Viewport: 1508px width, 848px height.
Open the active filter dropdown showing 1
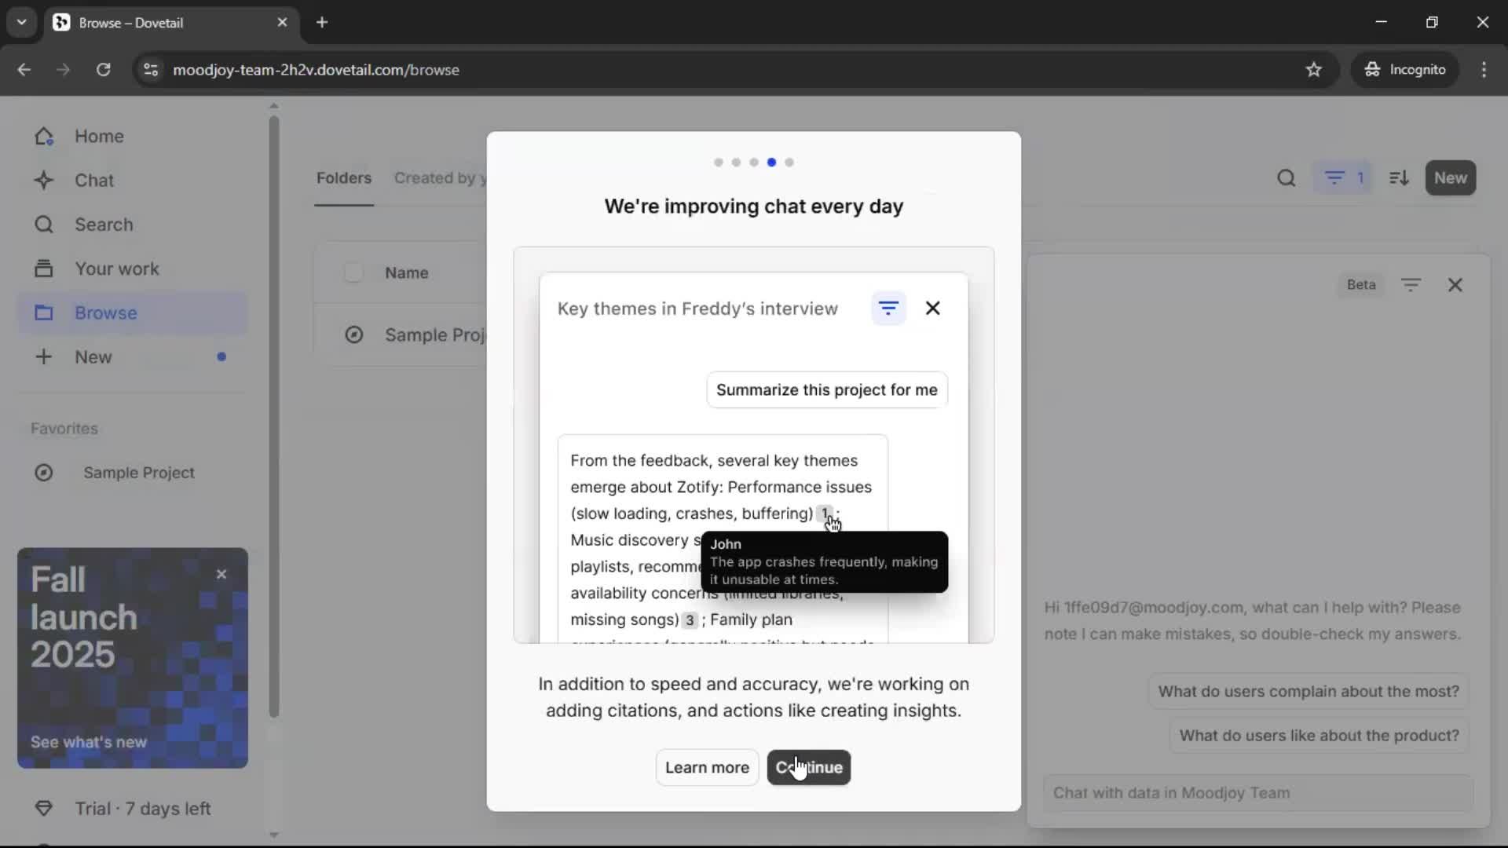pyautogui.click(x=1344, y=178)
